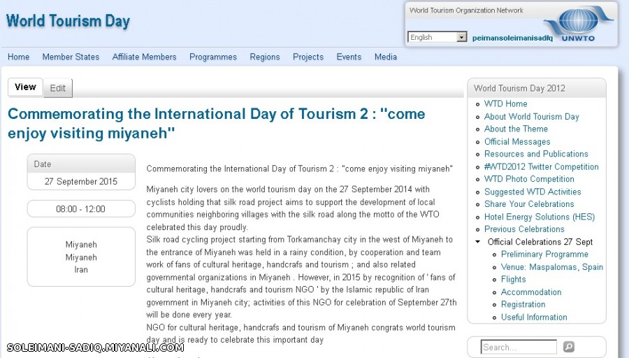
Task: Open the Useful Information link
Action: click(534, 317)
